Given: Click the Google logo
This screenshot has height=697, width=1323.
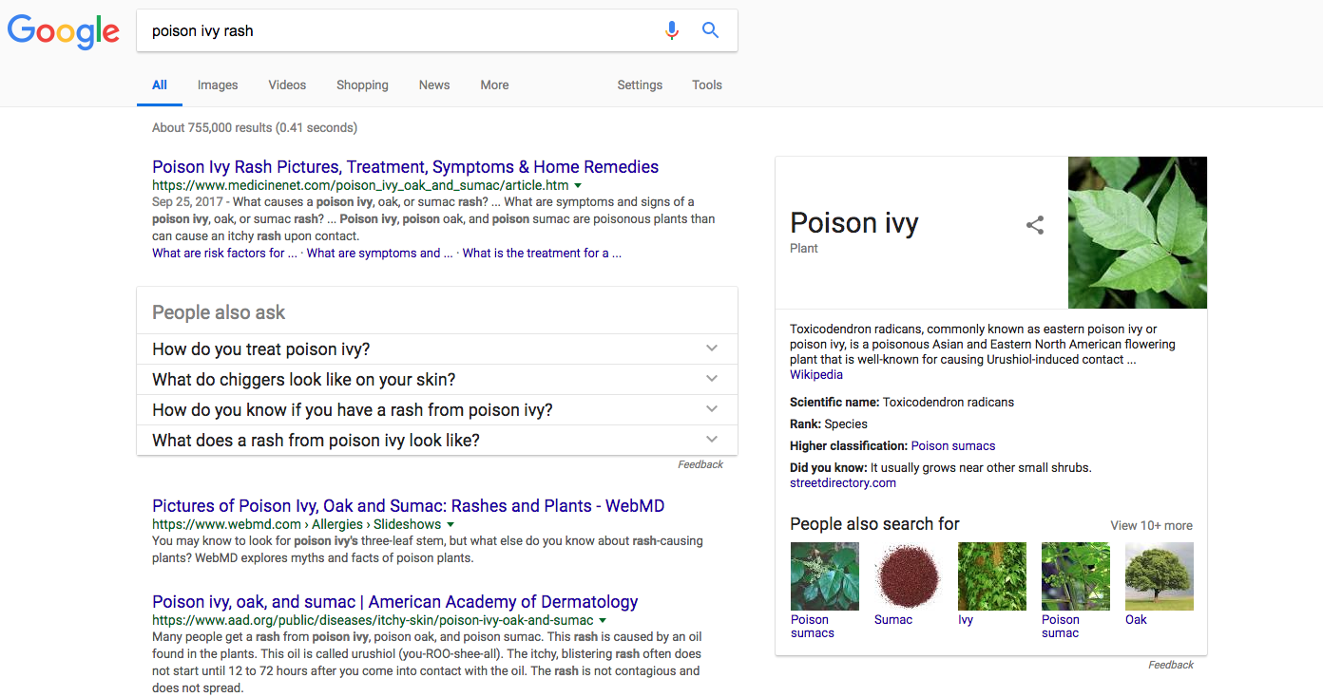Looking at the screenshot, I should click(x=63, y=32).
